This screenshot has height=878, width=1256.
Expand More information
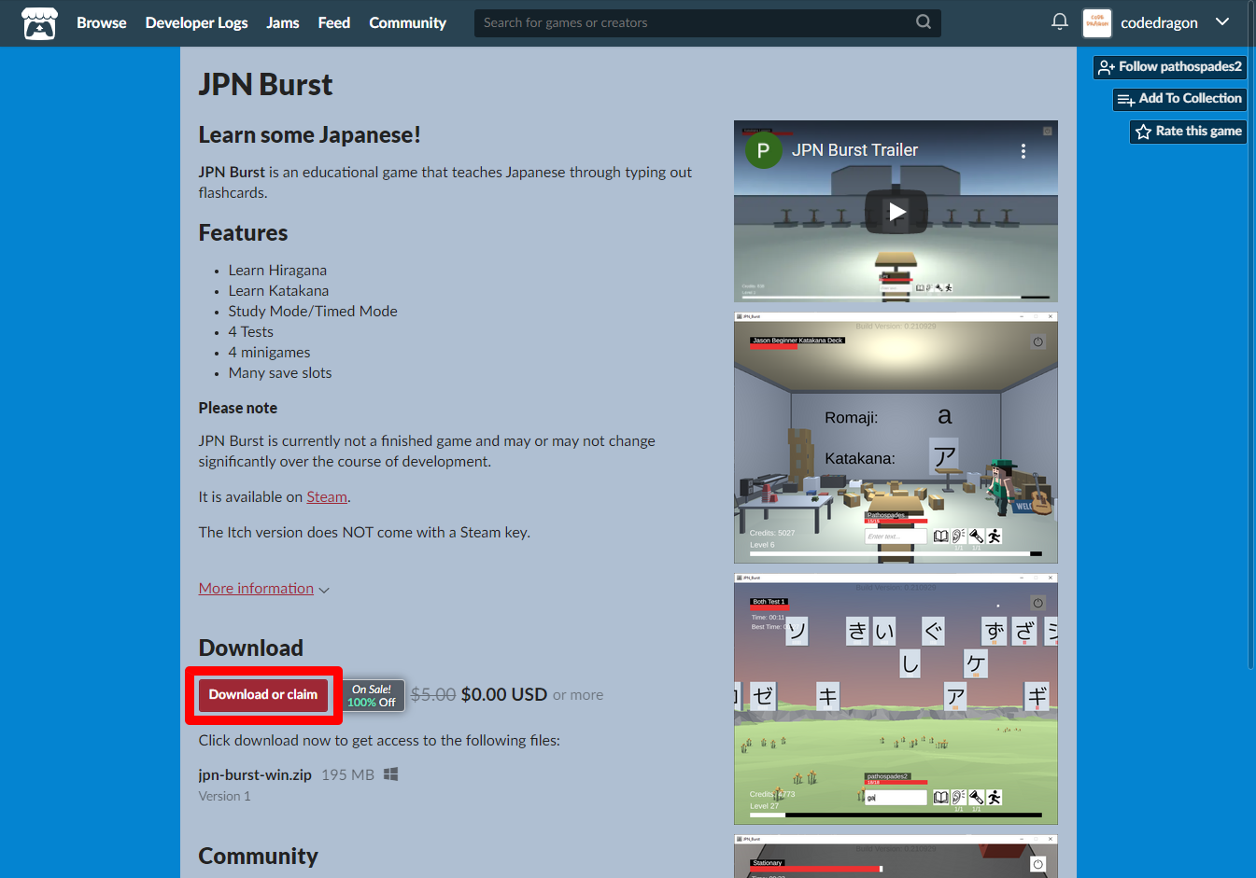click(263, 589)
